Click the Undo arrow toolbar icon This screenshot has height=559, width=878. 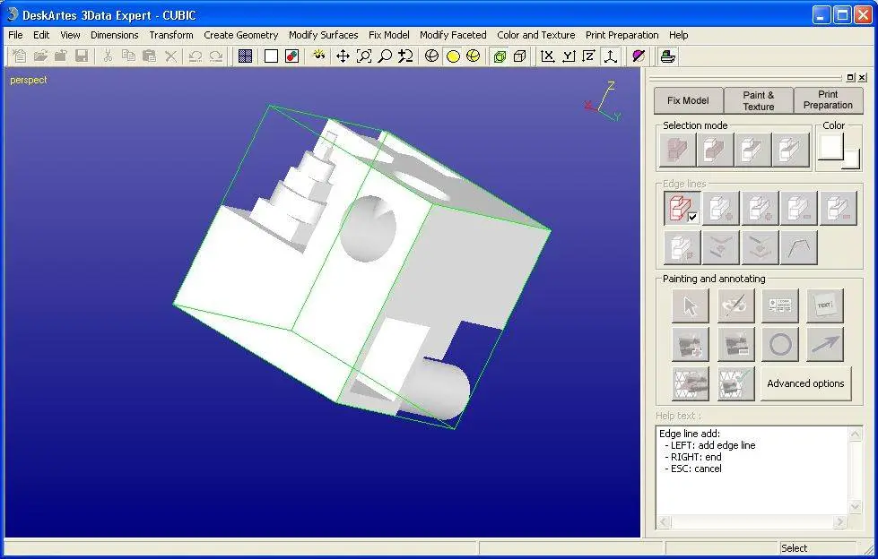tap(195, 56)
